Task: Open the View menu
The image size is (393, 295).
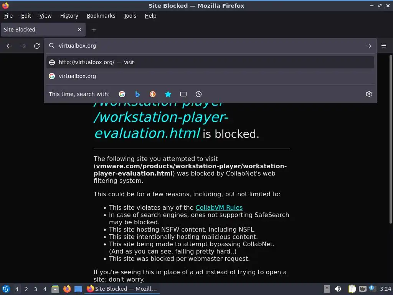Action: click(x=45, y=16)
